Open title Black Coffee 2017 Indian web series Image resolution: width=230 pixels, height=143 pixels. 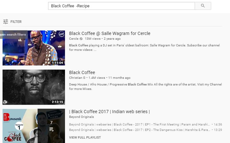110,112
